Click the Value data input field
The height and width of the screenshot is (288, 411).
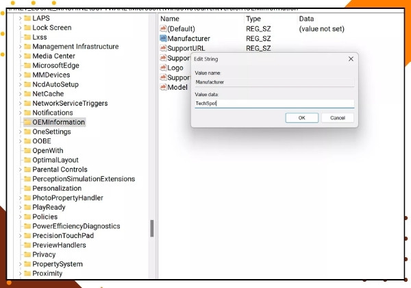pyautogui.click(x=275, y=104)
